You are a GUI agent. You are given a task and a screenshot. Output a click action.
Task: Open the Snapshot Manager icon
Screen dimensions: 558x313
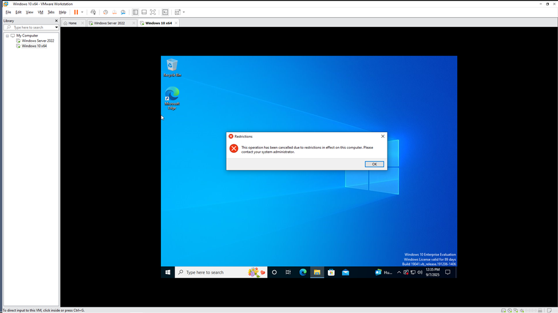coord(123,12)
